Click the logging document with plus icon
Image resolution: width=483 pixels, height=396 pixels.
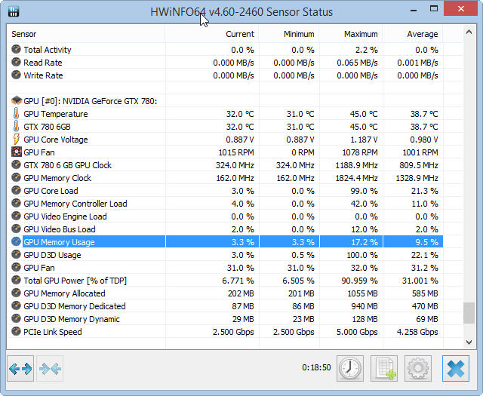[384, 369]
